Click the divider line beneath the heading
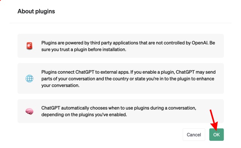The image size is (241, 148). tap(120, 23)
